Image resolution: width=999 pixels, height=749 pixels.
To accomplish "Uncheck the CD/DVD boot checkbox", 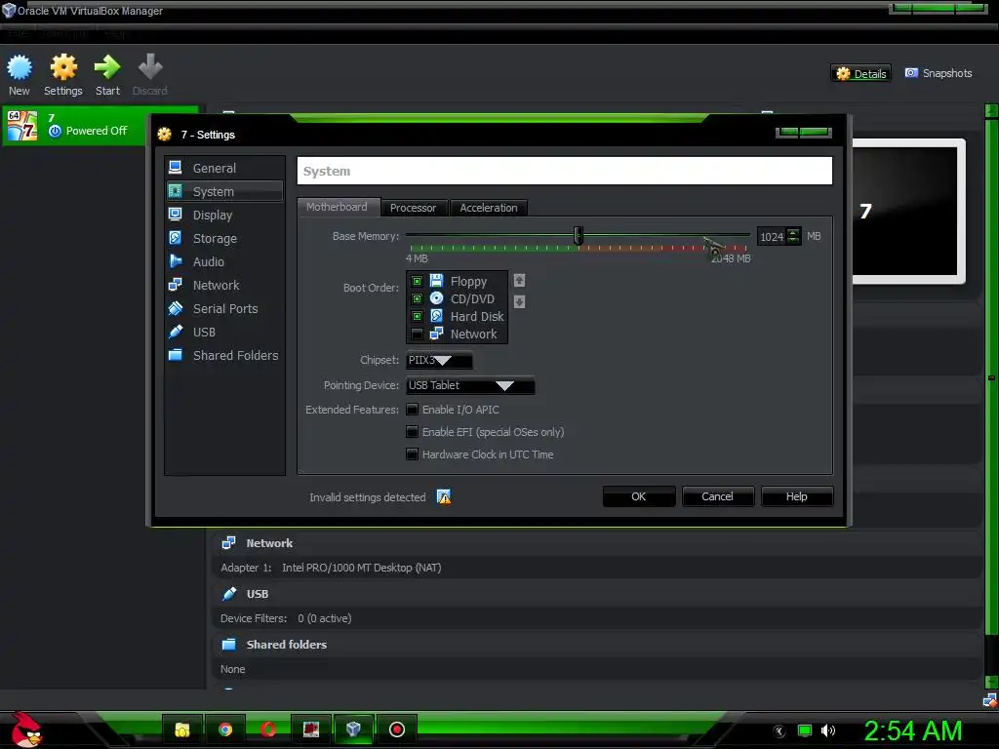I will 417,298.
